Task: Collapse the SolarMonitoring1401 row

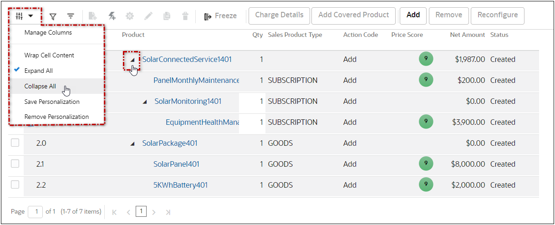Action: (145, 102)
